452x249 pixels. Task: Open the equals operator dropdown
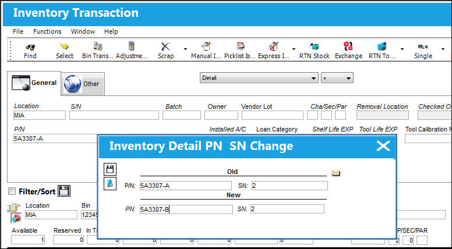337,78
